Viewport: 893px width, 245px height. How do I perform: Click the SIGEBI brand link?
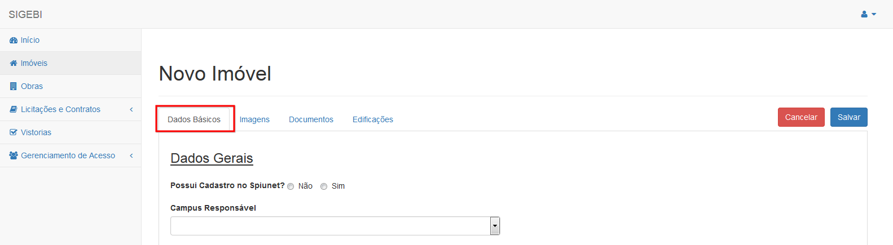[x=25, y=15]
